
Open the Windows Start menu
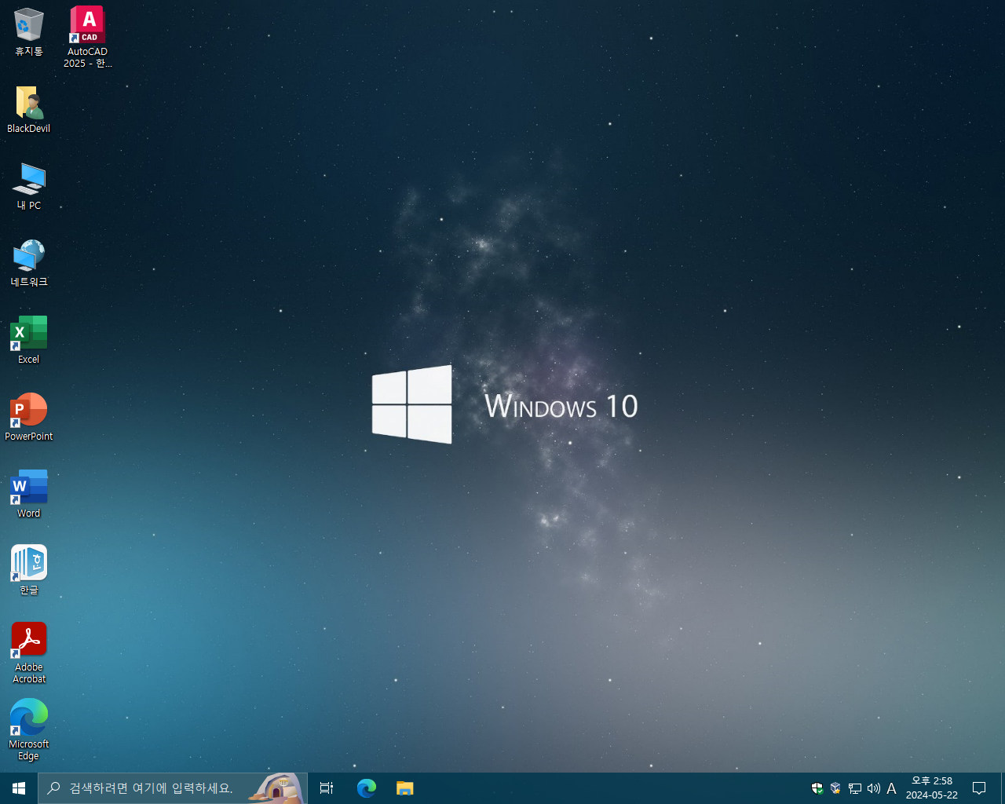19,788
